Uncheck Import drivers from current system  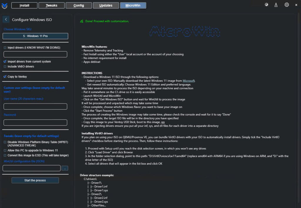coord(5,62)
